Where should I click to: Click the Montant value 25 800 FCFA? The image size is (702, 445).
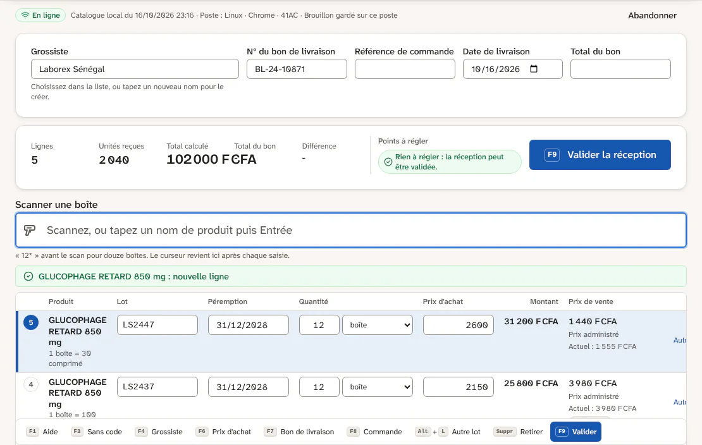tap(531, 383)
